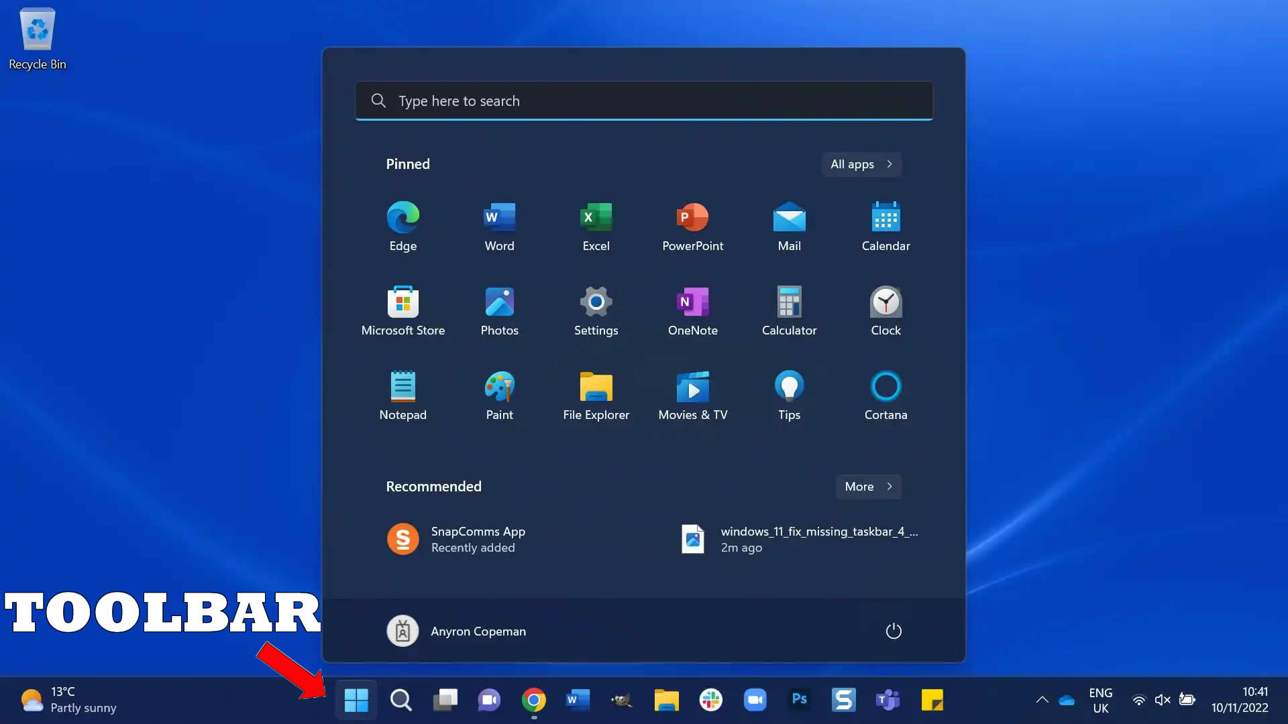
Task: Show hidden icons tray chevron
Action: point(1042,700)
